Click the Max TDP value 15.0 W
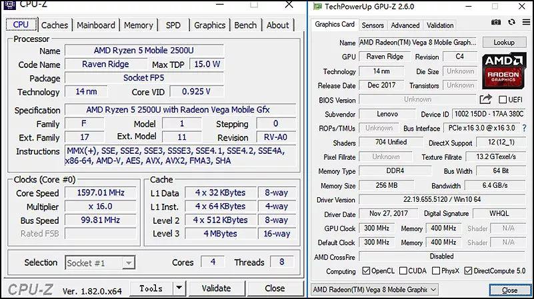The height and width of the screenshot is (299, 534). (207, 64)
